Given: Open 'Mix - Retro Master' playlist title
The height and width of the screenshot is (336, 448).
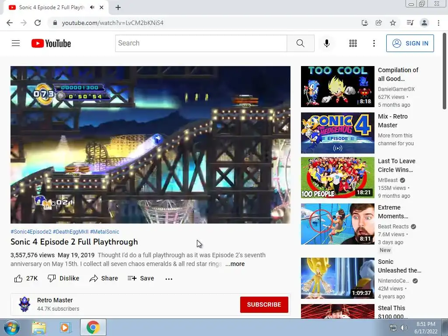Looking at the screenshot, I should (x=392, y=121).
